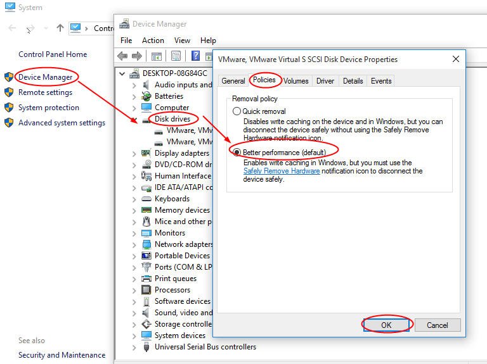Click Device Manager toolbar back arrow
This screenshot has height=364, width=487.
coord(122,56)
